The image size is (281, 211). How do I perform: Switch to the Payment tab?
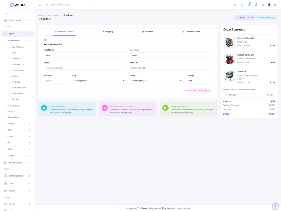pyautogui.click(x=148, y=32)
